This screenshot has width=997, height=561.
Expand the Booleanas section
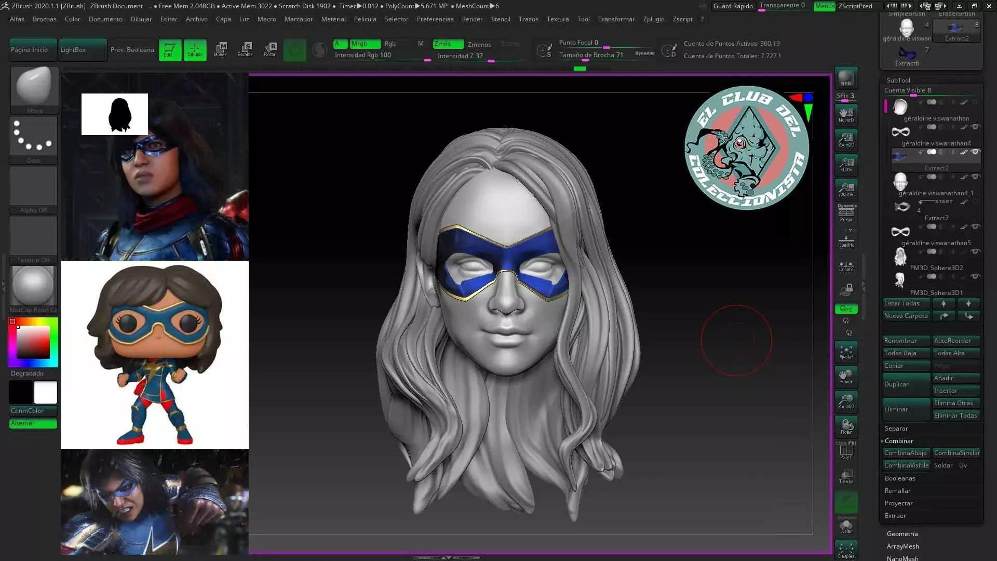coord(900,478)
